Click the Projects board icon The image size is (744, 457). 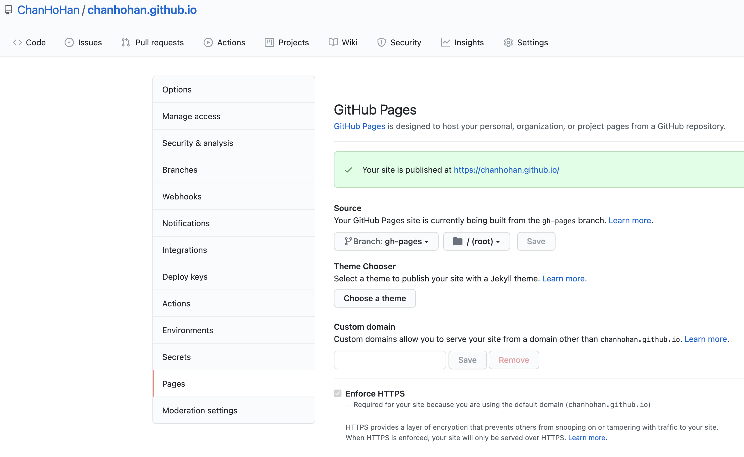point(269,42)
